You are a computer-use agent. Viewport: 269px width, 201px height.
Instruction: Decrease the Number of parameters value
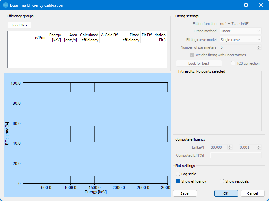[x=259, y=49]
